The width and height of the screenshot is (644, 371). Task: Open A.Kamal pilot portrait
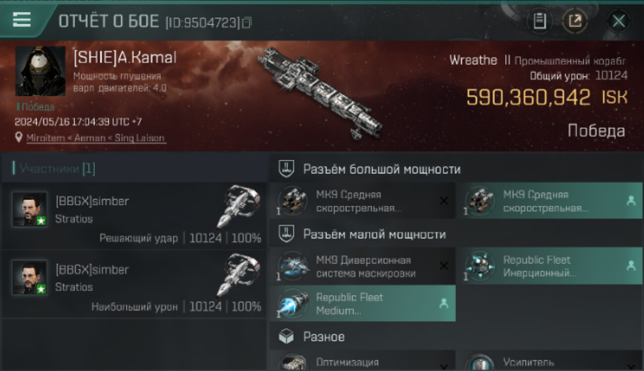40,71
